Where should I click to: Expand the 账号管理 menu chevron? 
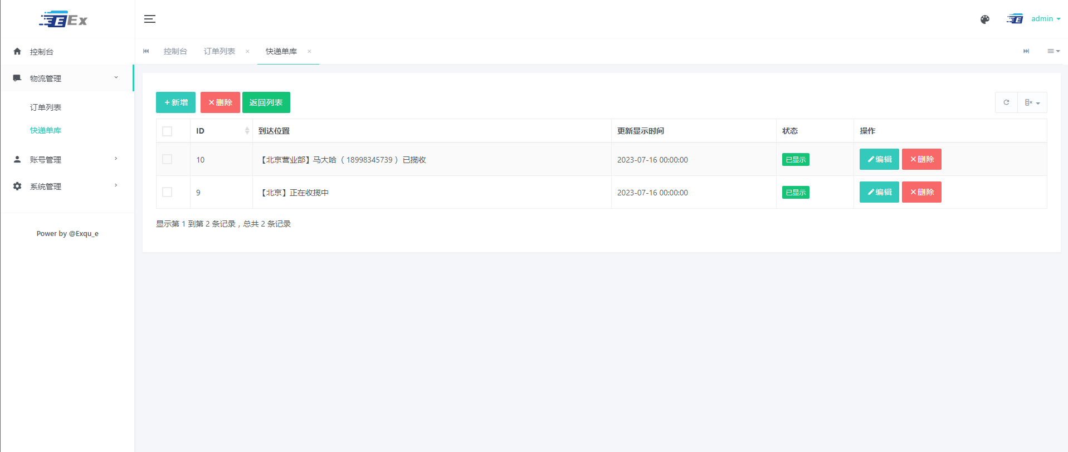click(116, 159)
